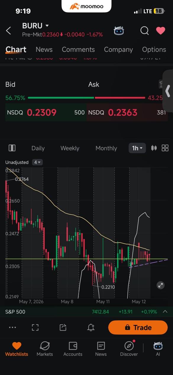Open candlestick chart type icon
Viewport: 173px width, 375px height.
tap(154, 148)
